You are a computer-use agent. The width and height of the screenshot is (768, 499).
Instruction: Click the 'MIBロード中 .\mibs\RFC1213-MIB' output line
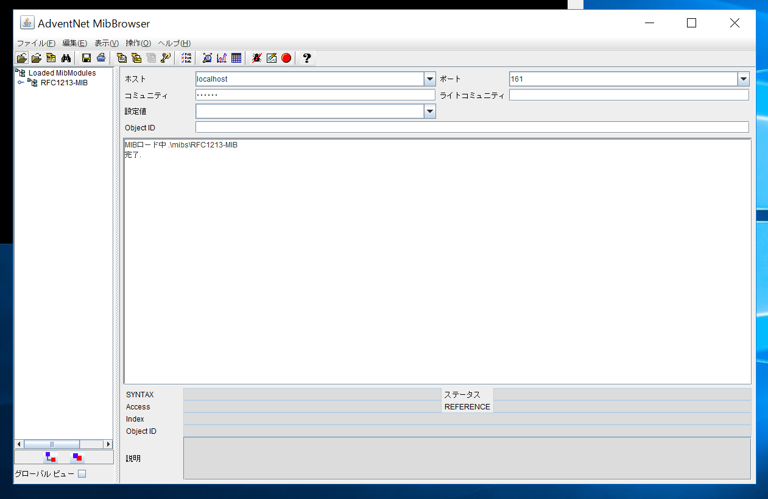181,146
